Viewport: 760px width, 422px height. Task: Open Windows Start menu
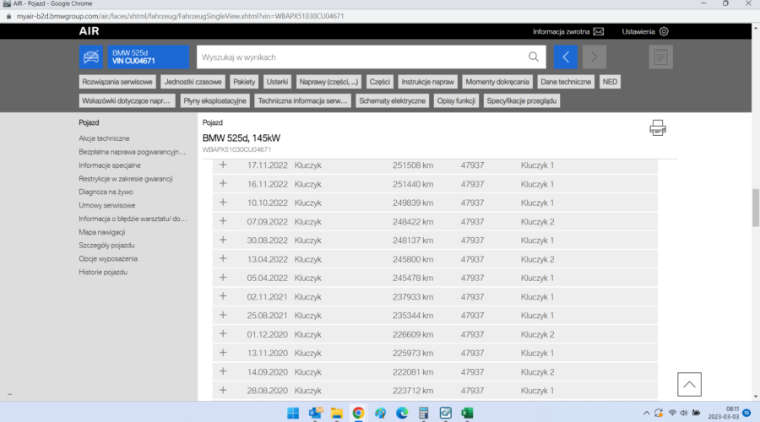point(293,413)
